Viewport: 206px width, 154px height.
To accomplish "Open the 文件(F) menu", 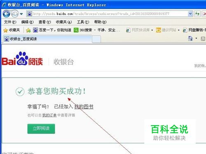I will 10,22.
